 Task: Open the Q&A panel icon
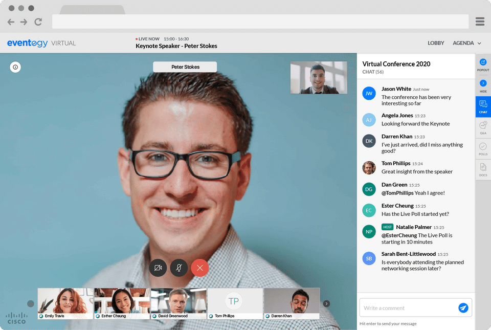tap(483, 128)
